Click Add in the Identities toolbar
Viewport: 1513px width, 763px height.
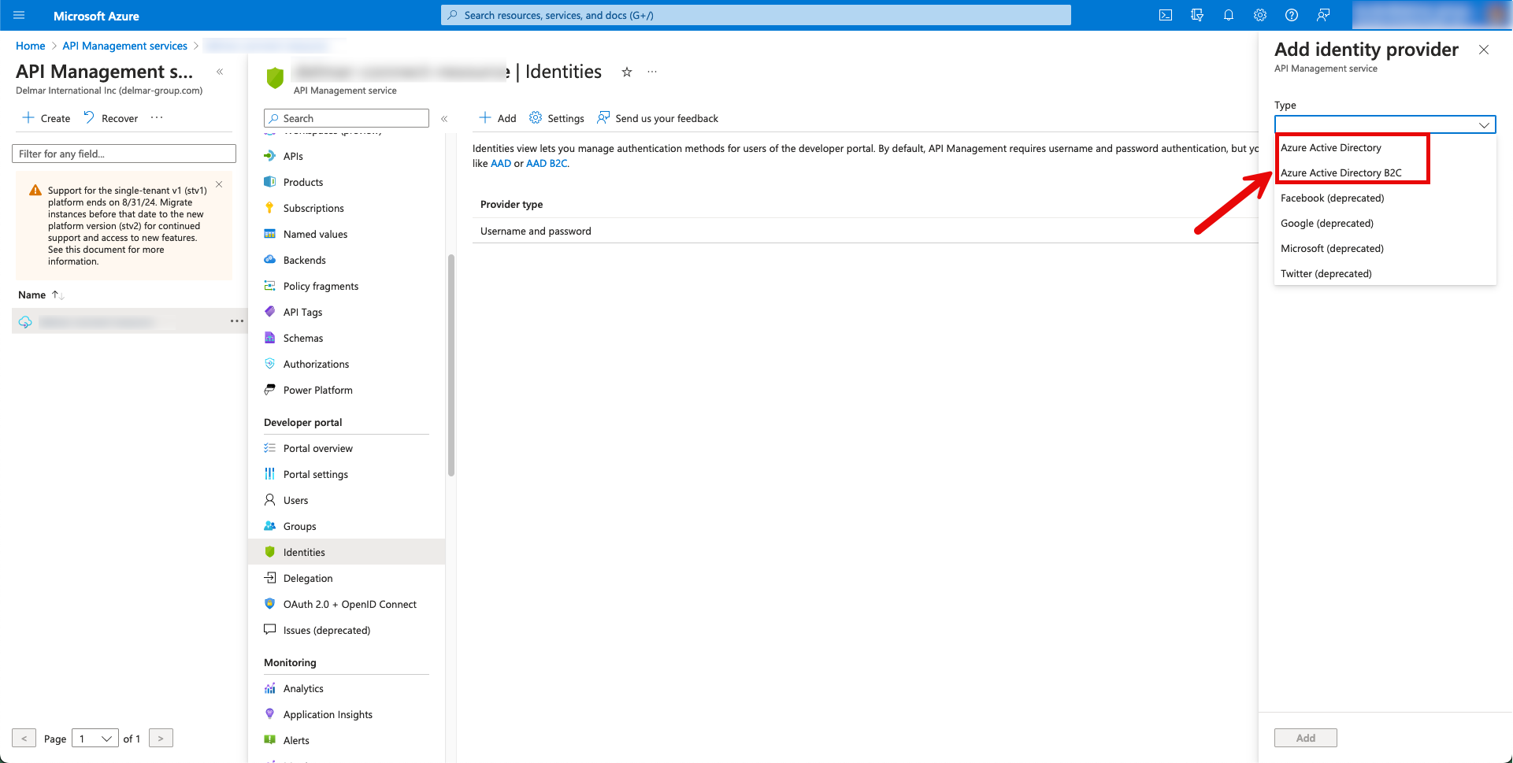click(498, 118)
